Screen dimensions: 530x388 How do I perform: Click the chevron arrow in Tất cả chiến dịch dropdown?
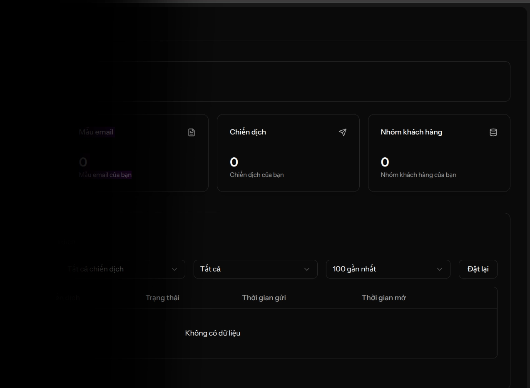[174, 269]
